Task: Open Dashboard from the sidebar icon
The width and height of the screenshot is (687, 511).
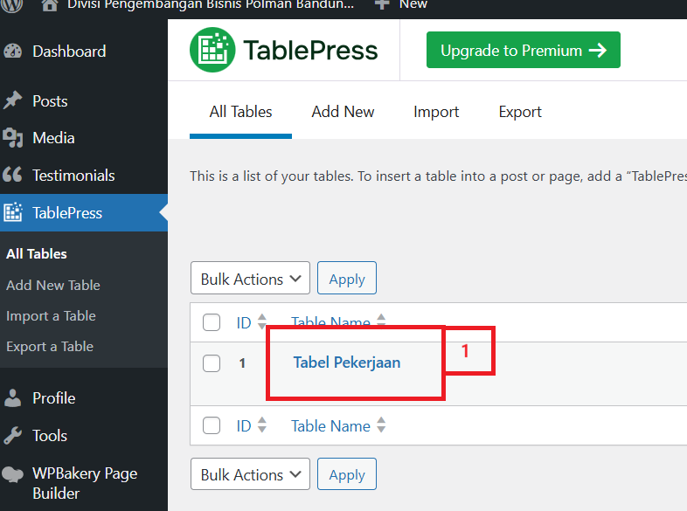Action: [x=12, y=52]
